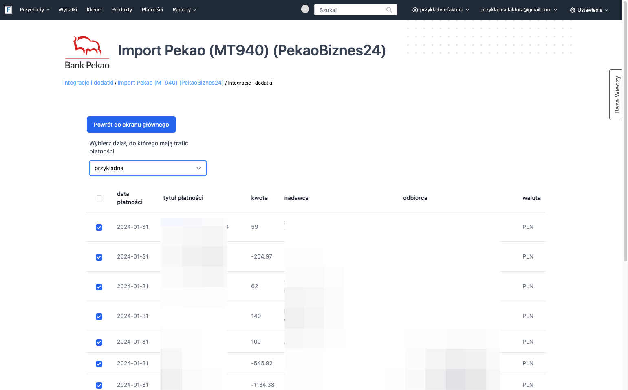The height and width of the screenshot is (390, 628).
Task: Open the przykladna-faktura account dropdown
Action: coord(441,10)
